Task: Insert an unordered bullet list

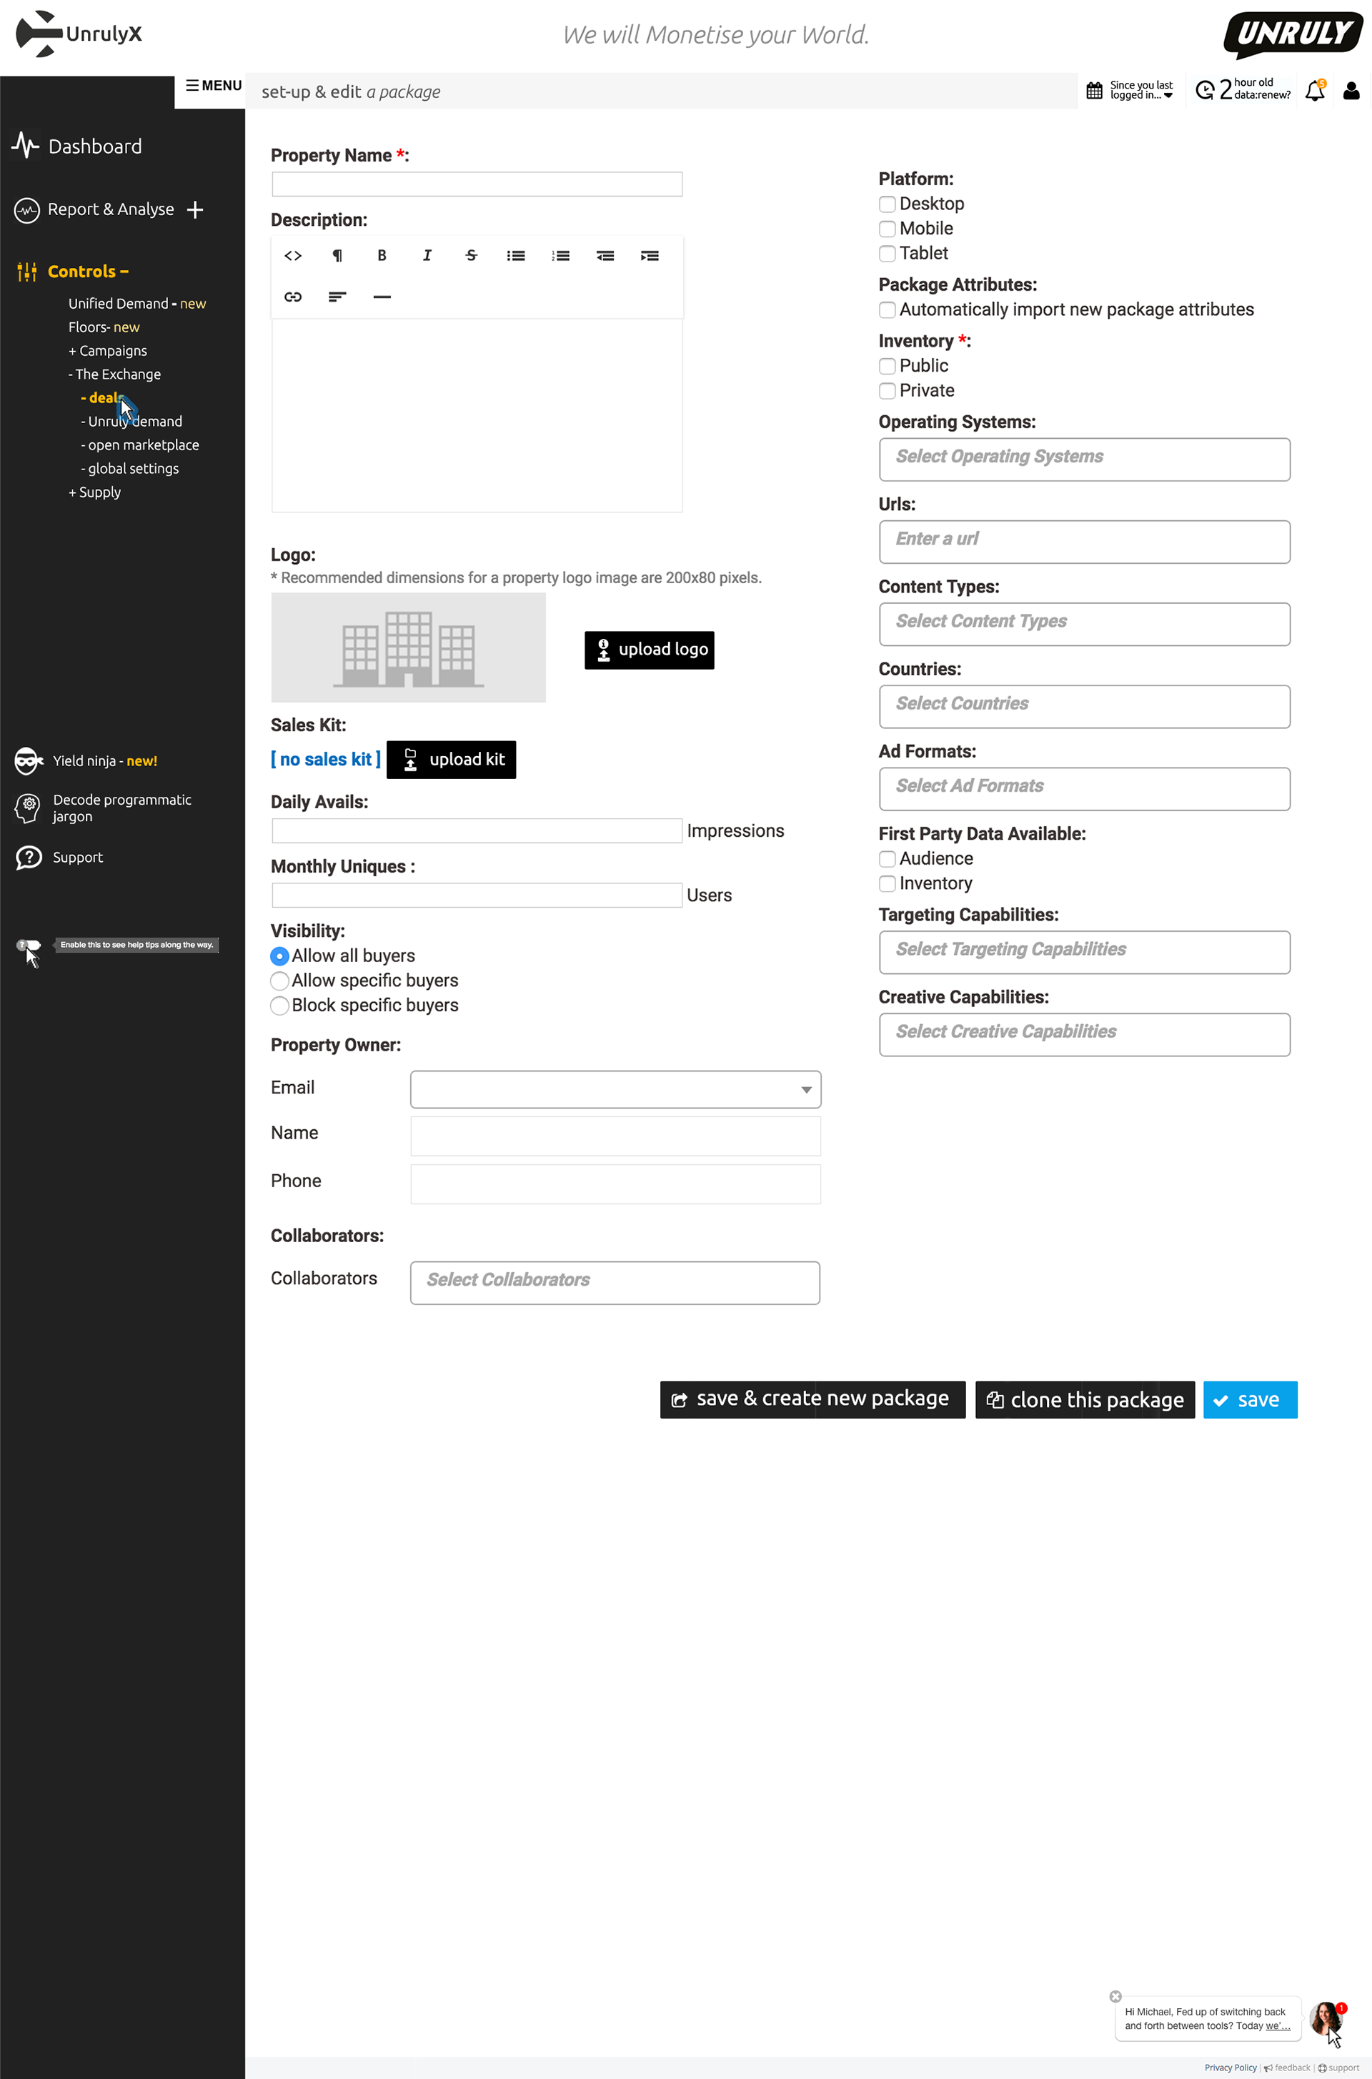Action: (x=516, y=256)
